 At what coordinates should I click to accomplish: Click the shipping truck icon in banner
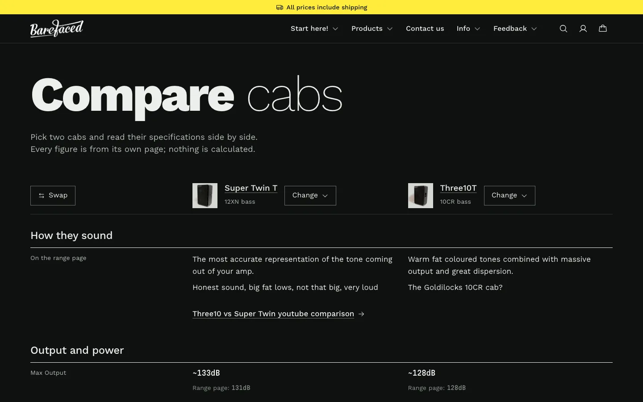click(280, 7)
